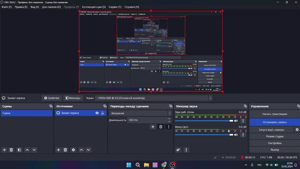This screenshot has height=169, width=300.
Task: Open source properties gear icon
Action: click(73, 150)
